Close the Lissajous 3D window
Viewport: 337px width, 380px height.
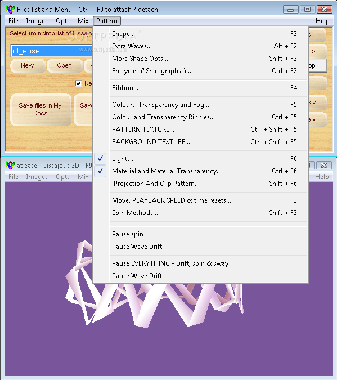tap(324, 166)
